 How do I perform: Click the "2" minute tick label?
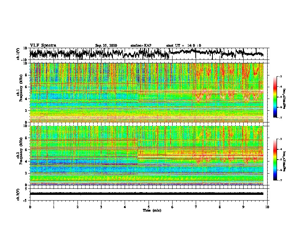[78, 207]
